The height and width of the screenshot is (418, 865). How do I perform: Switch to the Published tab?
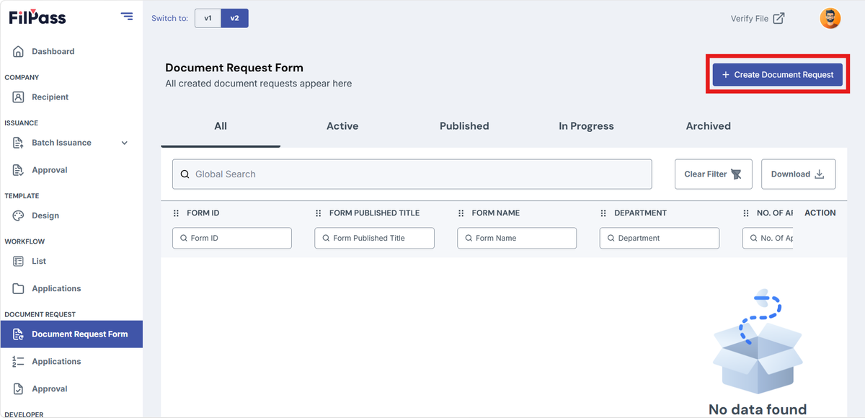pyautogui.click(x=464, y=126)
